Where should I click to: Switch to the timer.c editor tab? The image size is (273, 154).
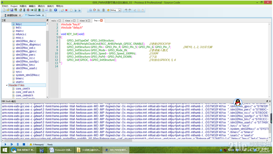(x=69, y=20)
